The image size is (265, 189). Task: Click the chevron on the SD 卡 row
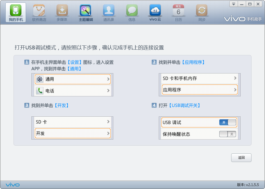point(108,122)
